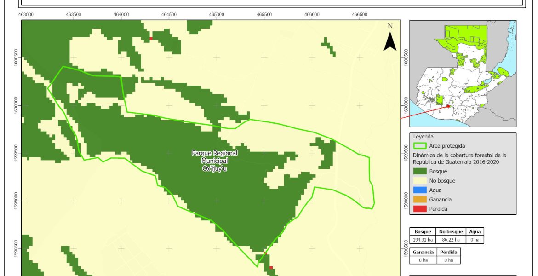The width and height of the screenshot is (538, 276).
Task: Click the red Pérdida pixel near map bottom
Action: click(271, 267)
